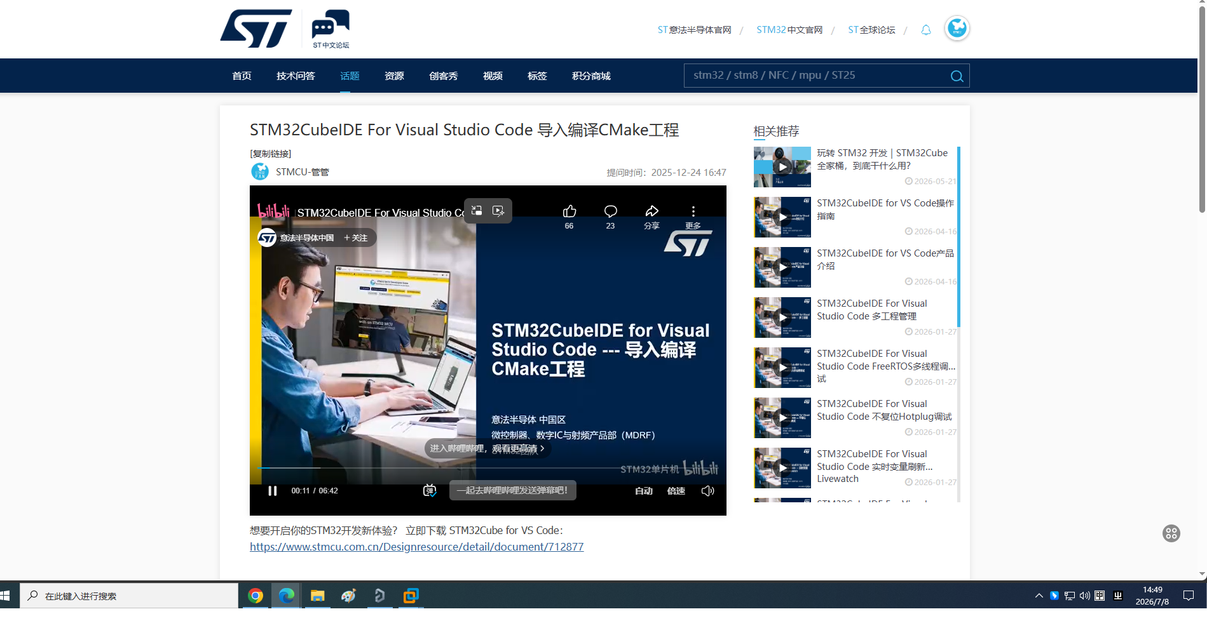The height and width of the screenshot is (635, 1207).
Task: Open the 自动 video quality menu
Action: click(x=644, y=491)
